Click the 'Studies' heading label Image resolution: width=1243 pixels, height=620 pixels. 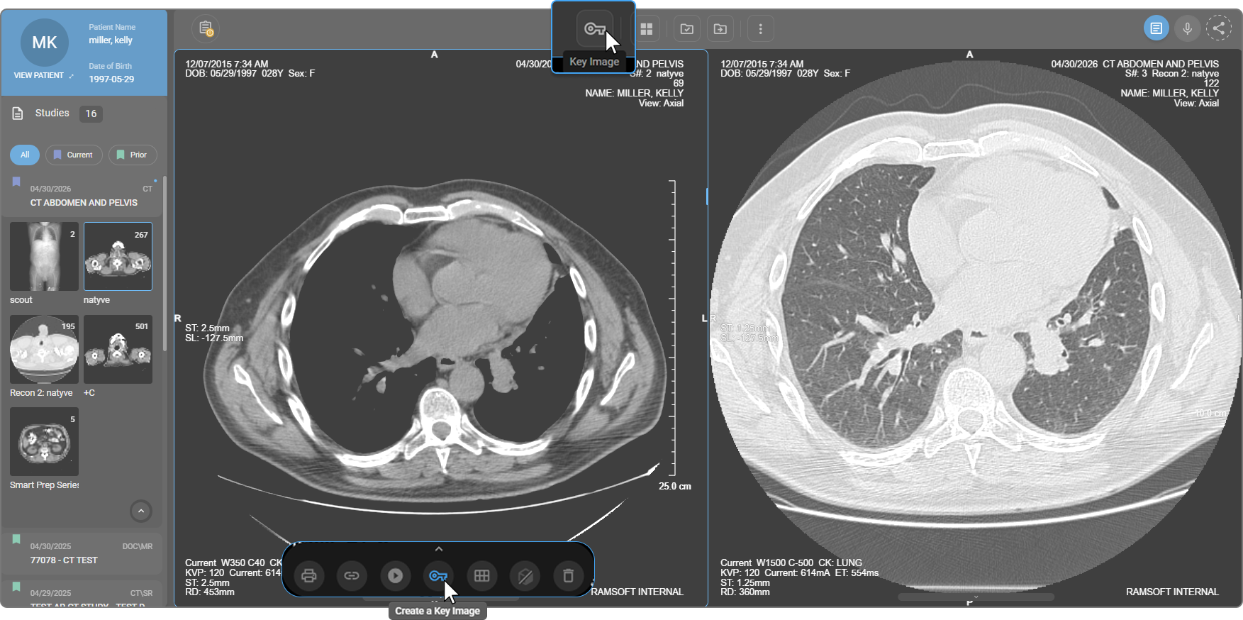coord(52,114)
